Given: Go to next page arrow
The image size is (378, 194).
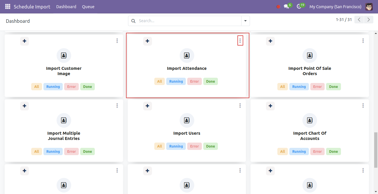Looking at the screenshot, I should pos(369,20).
